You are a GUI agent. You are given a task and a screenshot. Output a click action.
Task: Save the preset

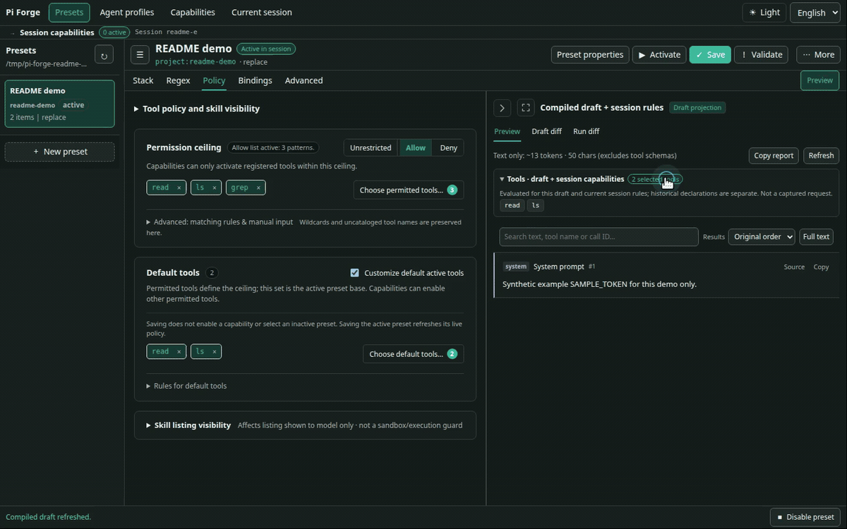pyautogui.click(x=710, y=54)
